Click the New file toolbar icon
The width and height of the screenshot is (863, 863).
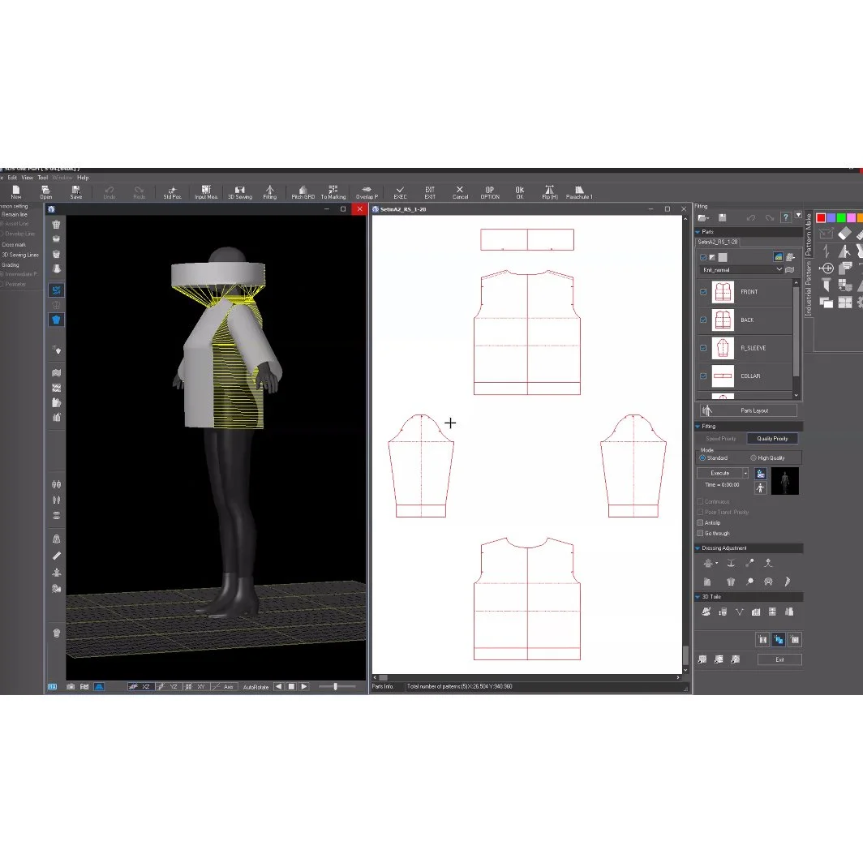click(x=16, y=192)
